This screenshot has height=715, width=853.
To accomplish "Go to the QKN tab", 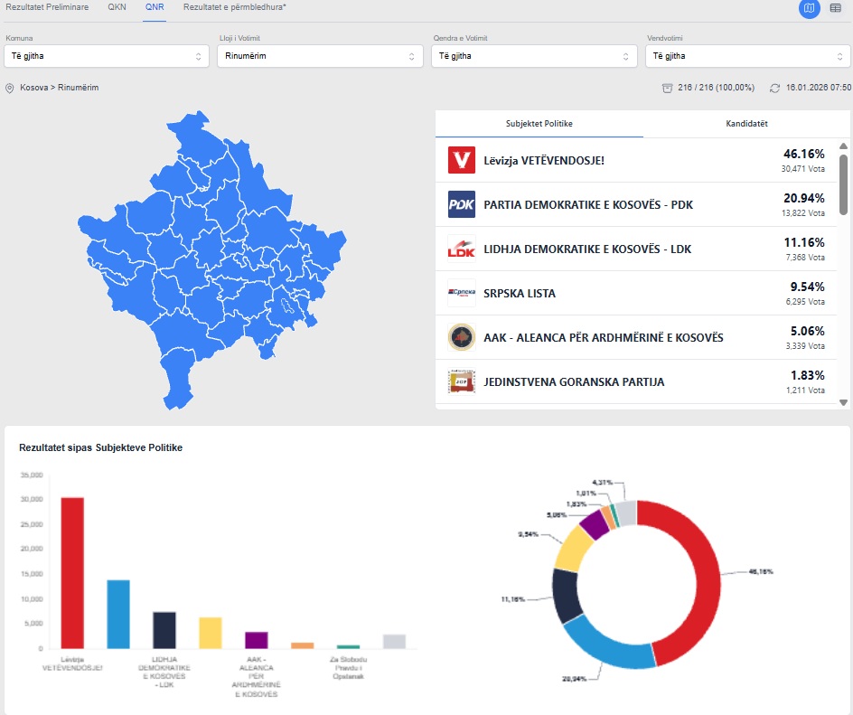I will [117, 7].
